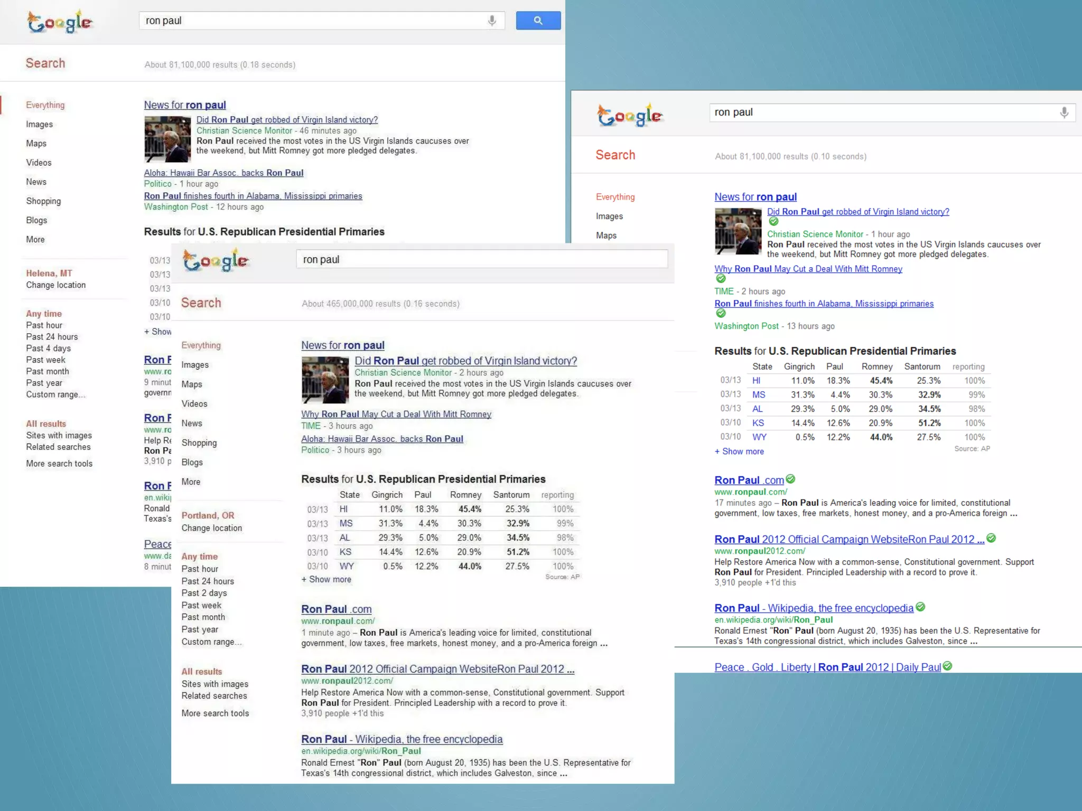This screenshot has width=1082, height=811.
Task: Select Videos in the center sidebar
Action: [x=194, y=403]
